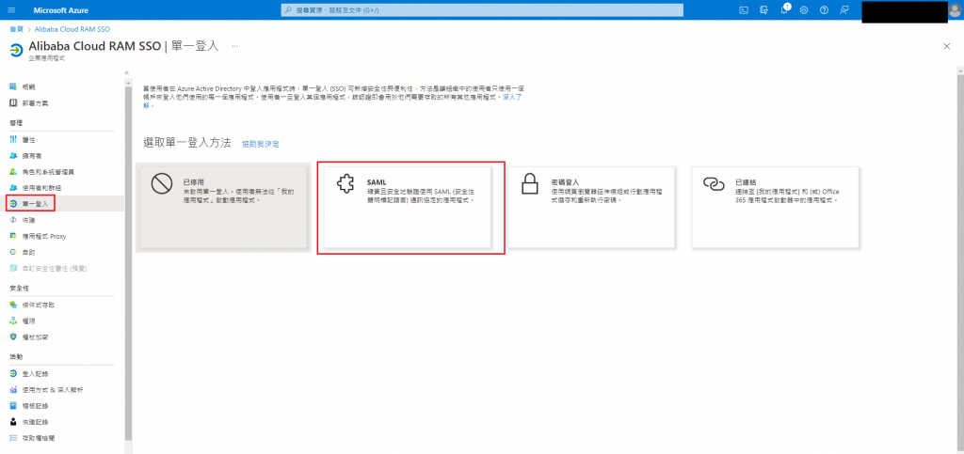Select the SAML sign-on method card
The height and width of the screenshot is (454, 964).
click(408, 208)
